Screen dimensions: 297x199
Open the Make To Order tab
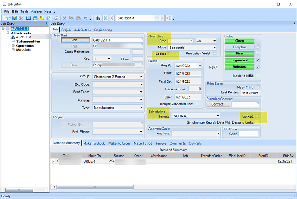pos(119,143)
